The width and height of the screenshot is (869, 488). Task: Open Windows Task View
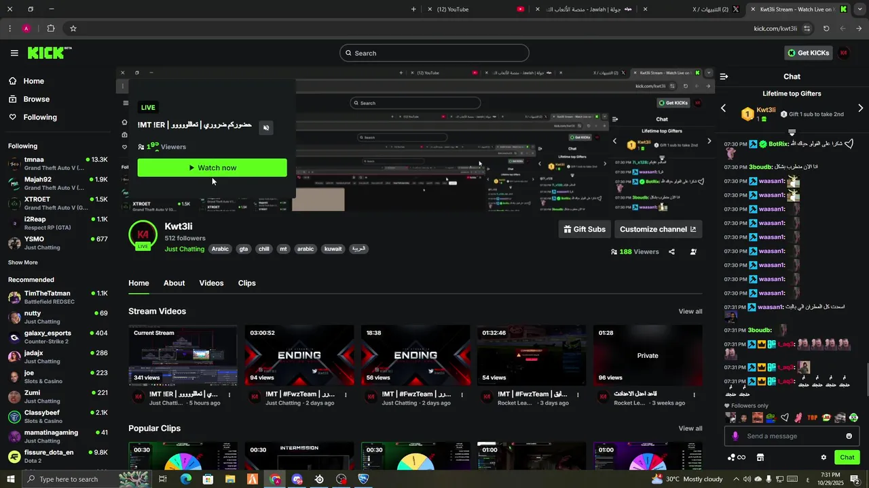tap(163, 479)
